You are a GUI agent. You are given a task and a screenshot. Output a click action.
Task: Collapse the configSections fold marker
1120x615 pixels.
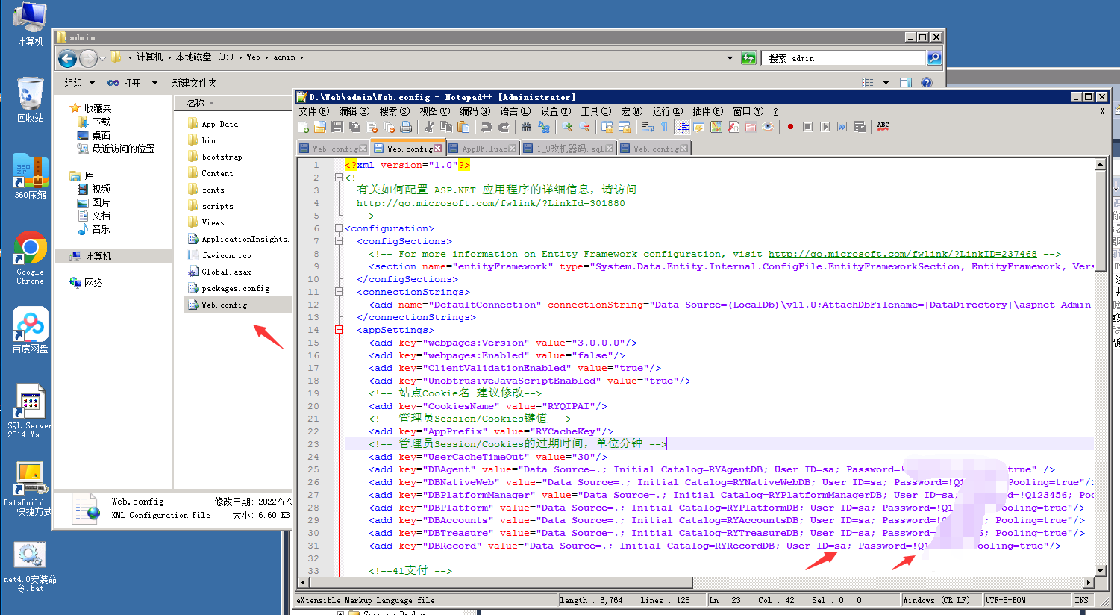pyautogui.click(x=339, y=241)
